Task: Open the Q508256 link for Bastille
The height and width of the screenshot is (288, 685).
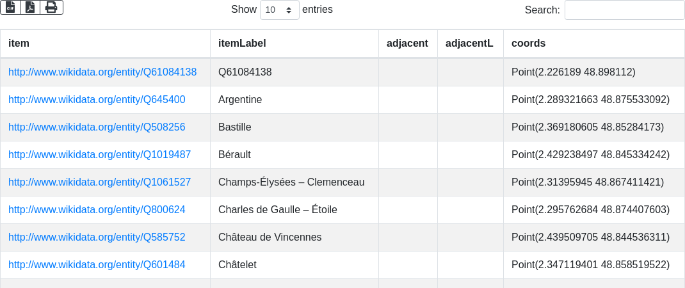Action: click(x=97, y=127)
